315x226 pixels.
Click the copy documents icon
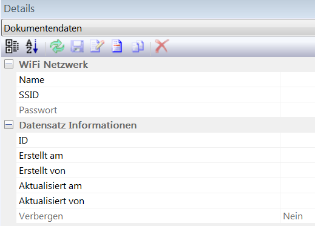pyautogui.click(x=138, y=47)
